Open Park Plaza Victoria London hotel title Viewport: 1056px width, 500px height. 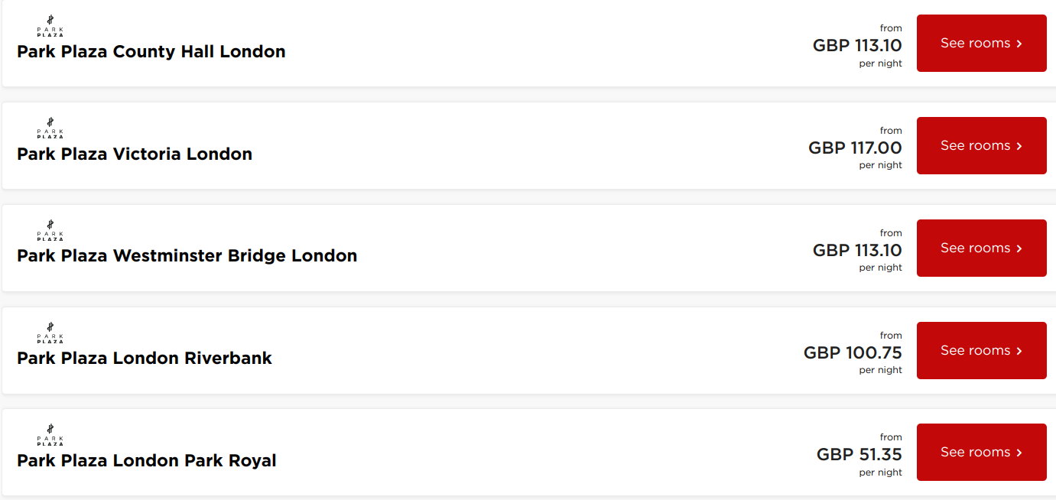coord(135,154)
